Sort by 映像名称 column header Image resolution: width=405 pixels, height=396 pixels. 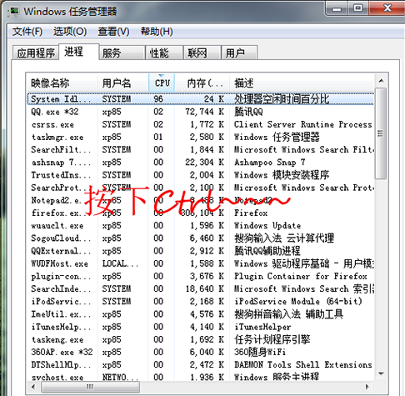(62, 83)
